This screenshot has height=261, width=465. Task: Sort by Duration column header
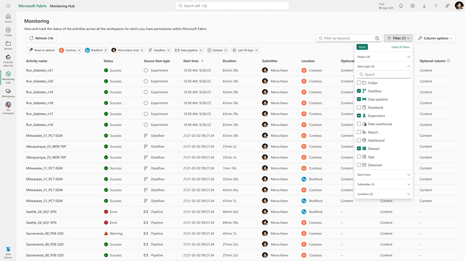pyautogui.click(x=229, y=61)
